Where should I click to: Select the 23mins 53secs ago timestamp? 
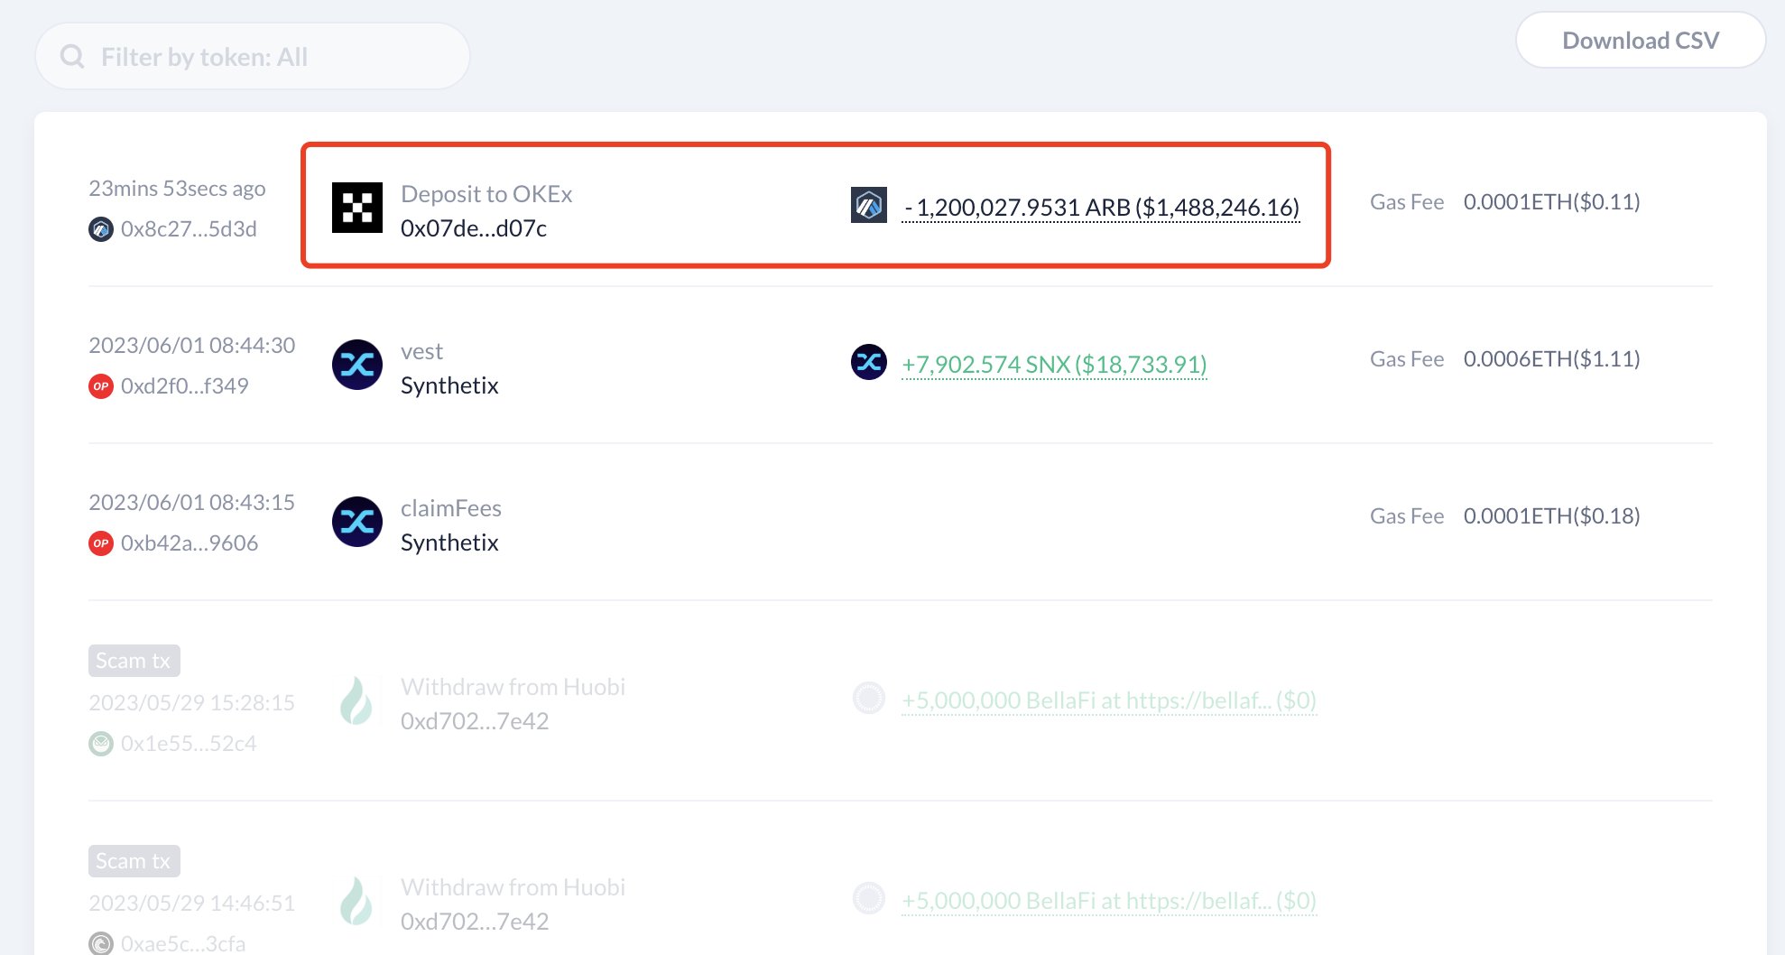point(177,188)
